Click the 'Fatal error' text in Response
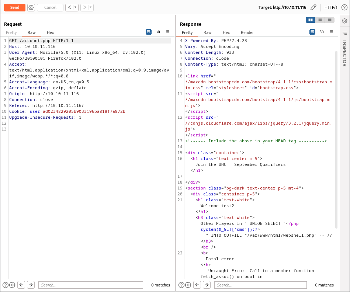This screenshot has height=292, width=350. pyautogui.click(x=220, y=259)
